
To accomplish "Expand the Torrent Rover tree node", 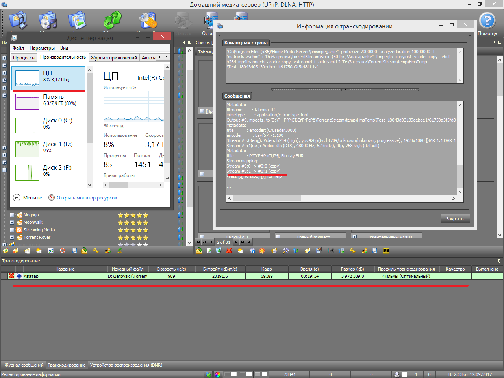I will (12, 238).
